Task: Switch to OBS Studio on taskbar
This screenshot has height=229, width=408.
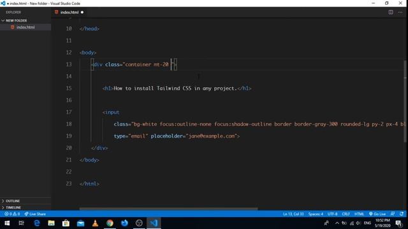Action: tap(139, 223)
